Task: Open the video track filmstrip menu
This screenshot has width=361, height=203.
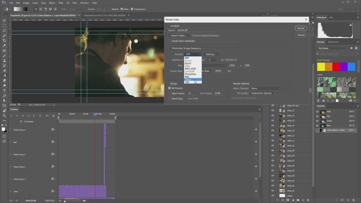Action: (53, 191)
